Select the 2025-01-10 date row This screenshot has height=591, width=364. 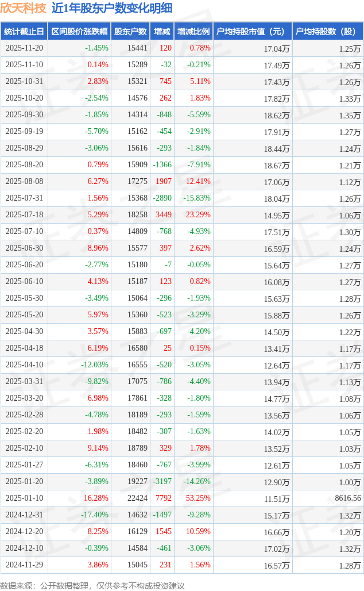click(24, 498)
